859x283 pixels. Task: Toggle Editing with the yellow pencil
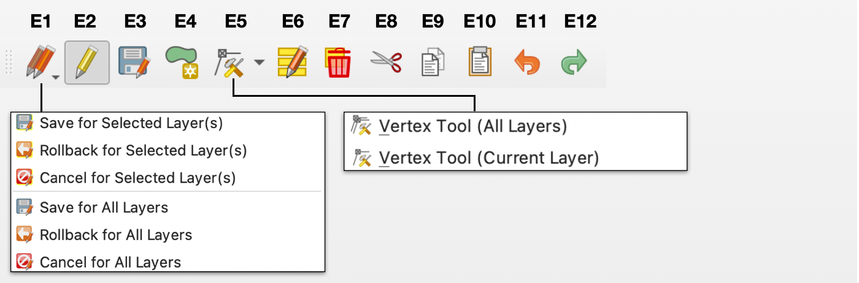point(87,62)
